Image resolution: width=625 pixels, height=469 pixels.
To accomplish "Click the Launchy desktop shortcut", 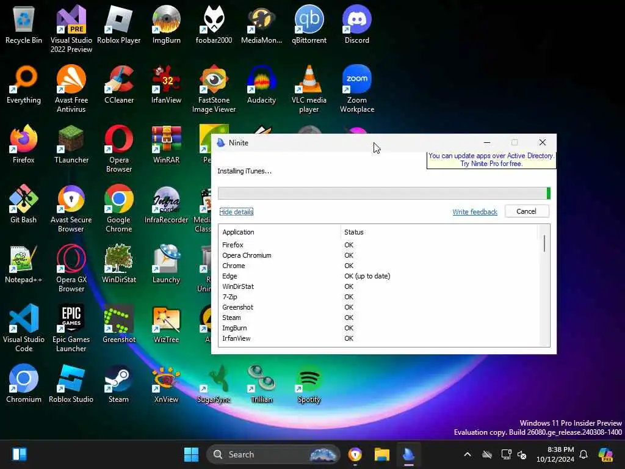I will pyautogui.click(x=166, y=264).
